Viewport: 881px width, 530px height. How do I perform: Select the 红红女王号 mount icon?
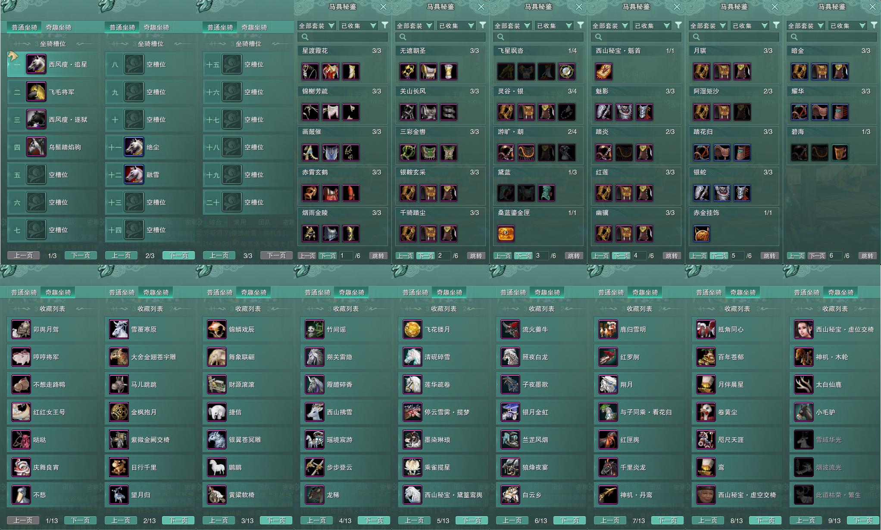click(21, 412)
